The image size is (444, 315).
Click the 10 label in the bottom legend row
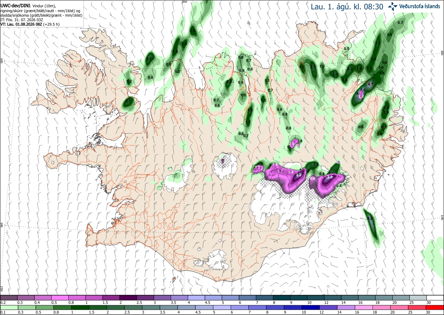point(304,312)
